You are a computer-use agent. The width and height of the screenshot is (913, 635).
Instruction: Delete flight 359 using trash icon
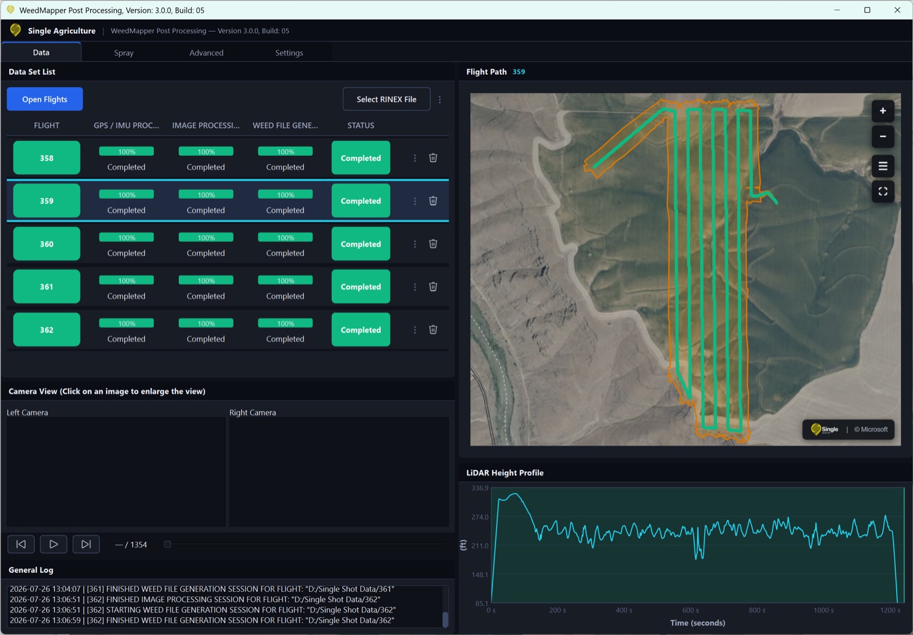click(433, 201)
